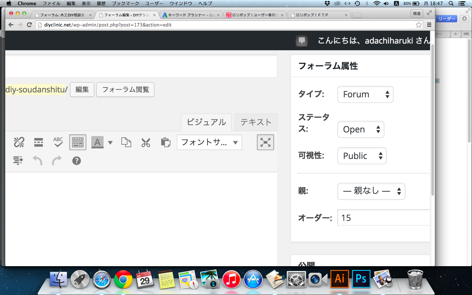
Task: Open the タイプ Forum dropdown
Action: click(x=365, y=94)
